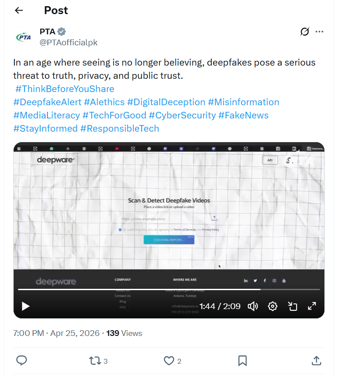
Task: Open the PTA profile avatar
Action: point(24,37)
